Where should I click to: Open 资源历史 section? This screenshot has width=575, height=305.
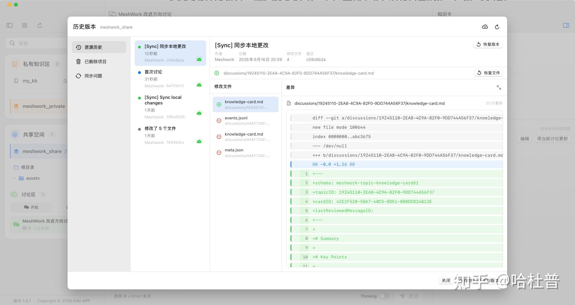[x=99, y=47]
